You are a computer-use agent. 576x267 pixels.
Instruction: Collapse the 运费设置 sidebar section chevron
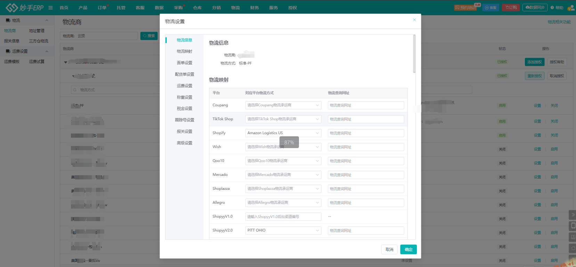(x=47, y=51)
